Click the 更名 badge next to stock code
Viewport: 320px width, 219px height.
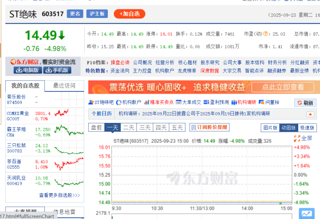75,14
